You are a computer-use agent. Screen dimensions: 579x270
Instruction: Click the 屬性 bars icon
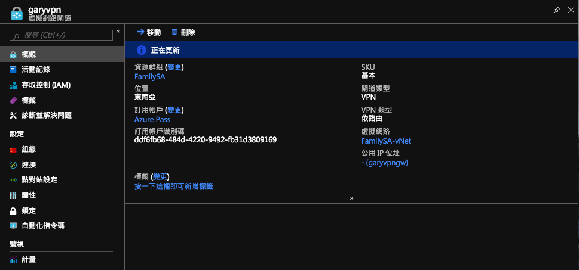click(x=13, y=195)
